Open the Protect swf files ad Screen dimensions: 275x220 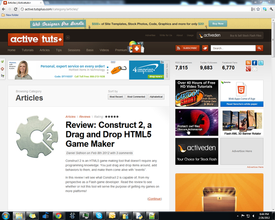(197, 122)
